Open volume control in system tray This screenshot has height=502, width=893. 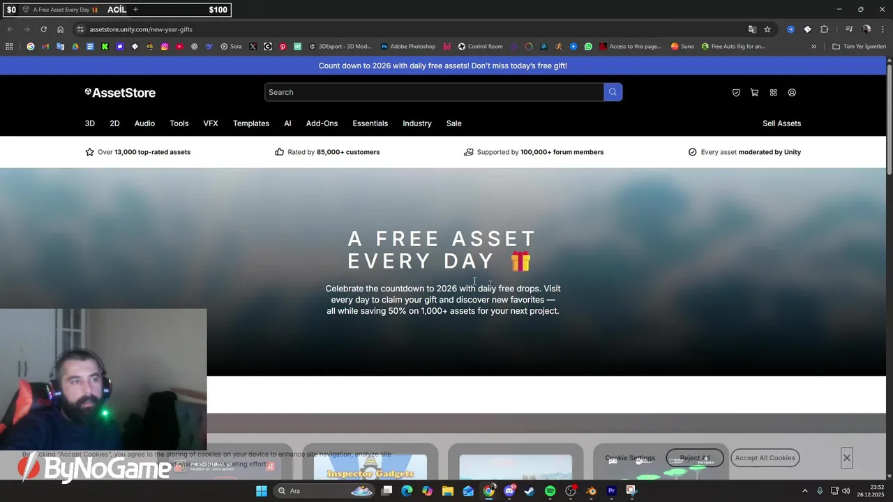click(x=846, y=491)
